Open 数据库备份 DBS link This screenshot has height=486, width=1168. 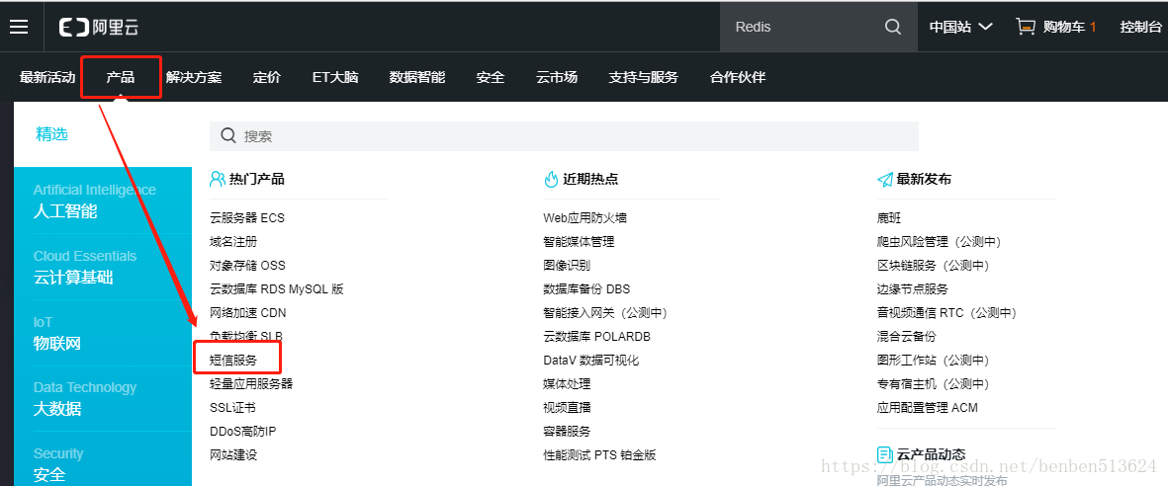[x=587, y=288]
